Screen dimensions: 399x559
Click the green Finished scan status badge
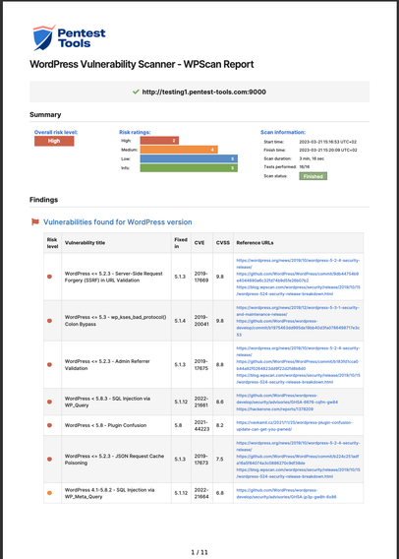point(313,176)
